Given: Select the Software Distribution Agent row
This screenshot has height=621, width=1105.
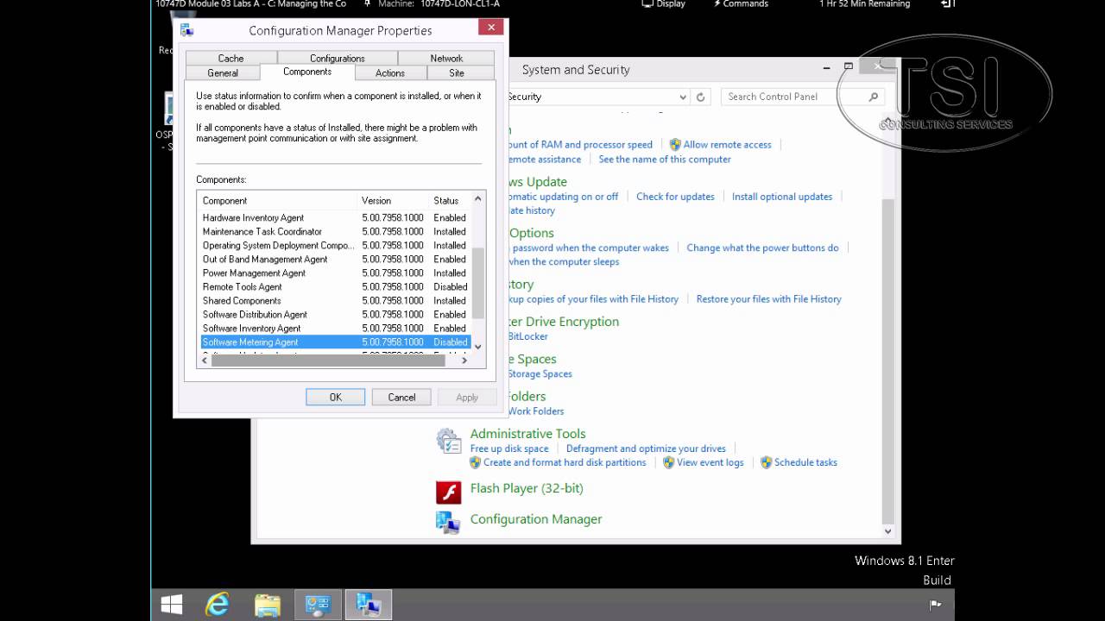Looking at the screenshot, I should 335,314.
